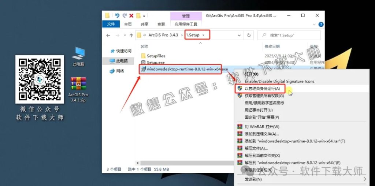This screenshot has height=186, width=375.
Task: Click the horizontal scrollbar in file list
Action: pos(186,163)
